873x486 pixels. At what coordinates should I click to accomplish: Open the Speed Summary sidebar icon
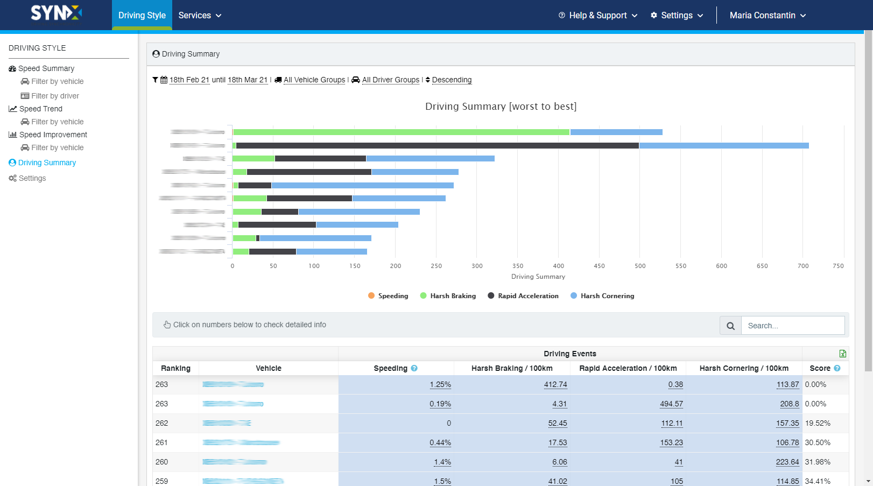tap(12, 68)
